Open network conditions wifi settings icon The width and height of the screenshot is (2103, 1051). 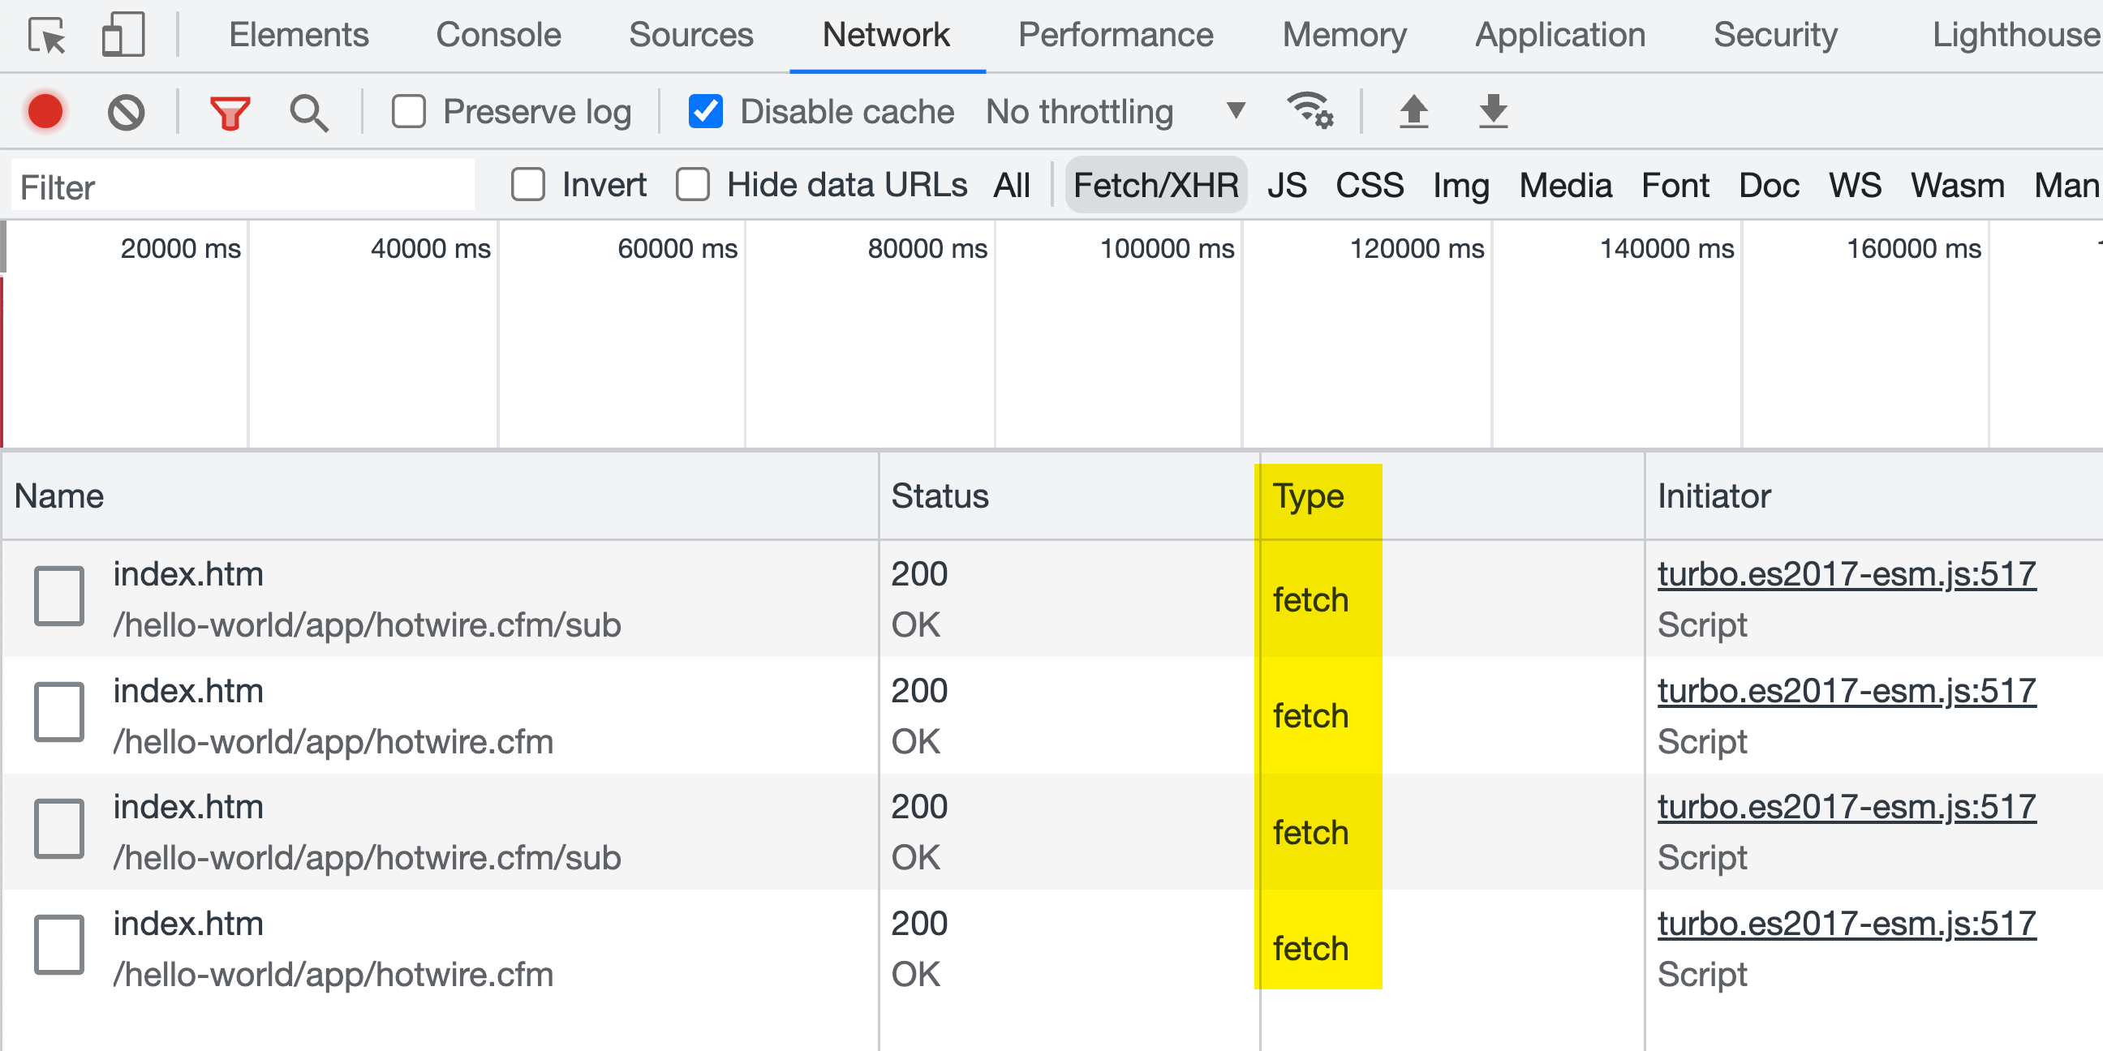click(1310, 110)
